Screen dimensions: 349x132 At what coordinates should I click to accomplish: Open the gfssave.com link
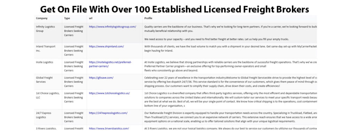tap(101, 78)
